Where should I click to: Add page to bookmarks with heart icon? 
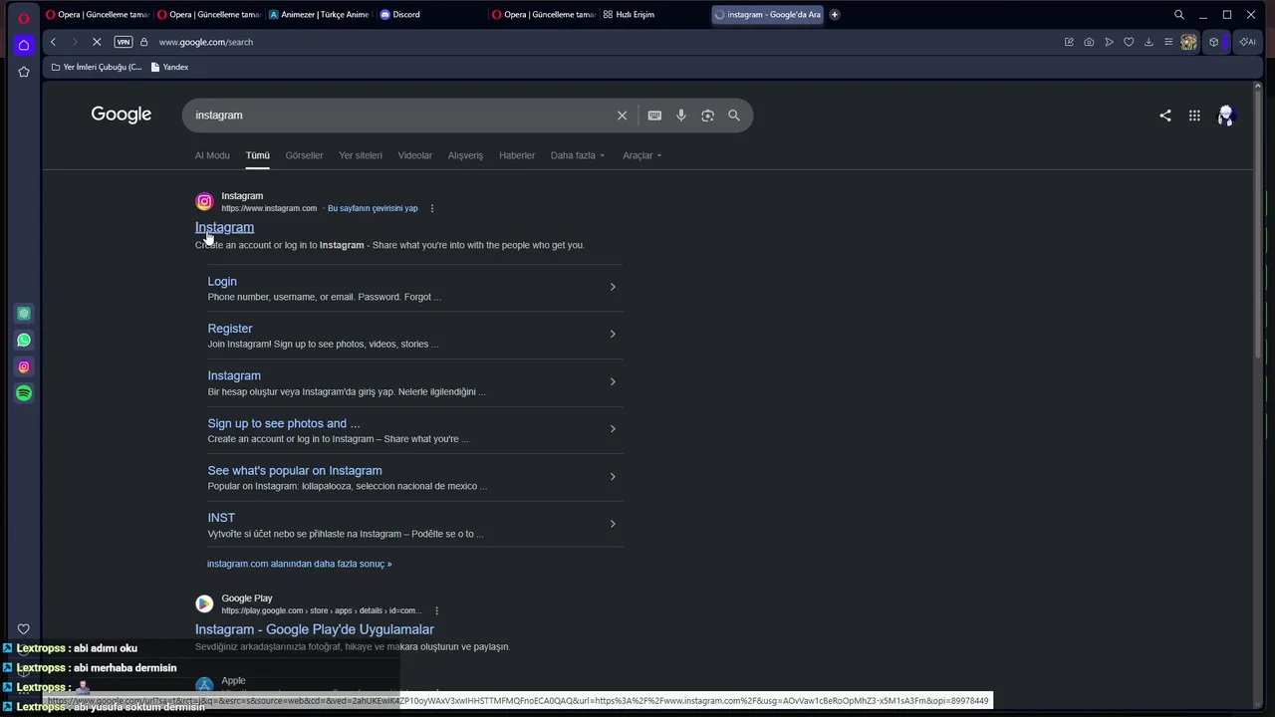(x=1129, y=42)
